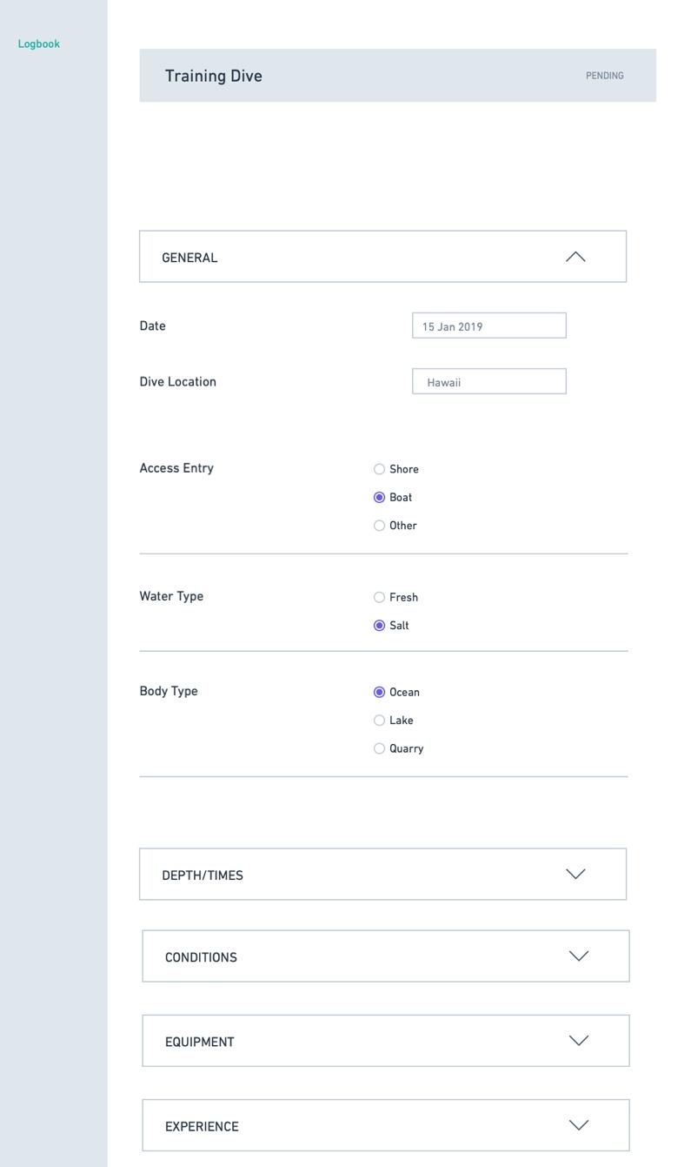691x1167 pixels.
Task: Click the Date field showing 15 Jan 2019
Action: [489, 325]
